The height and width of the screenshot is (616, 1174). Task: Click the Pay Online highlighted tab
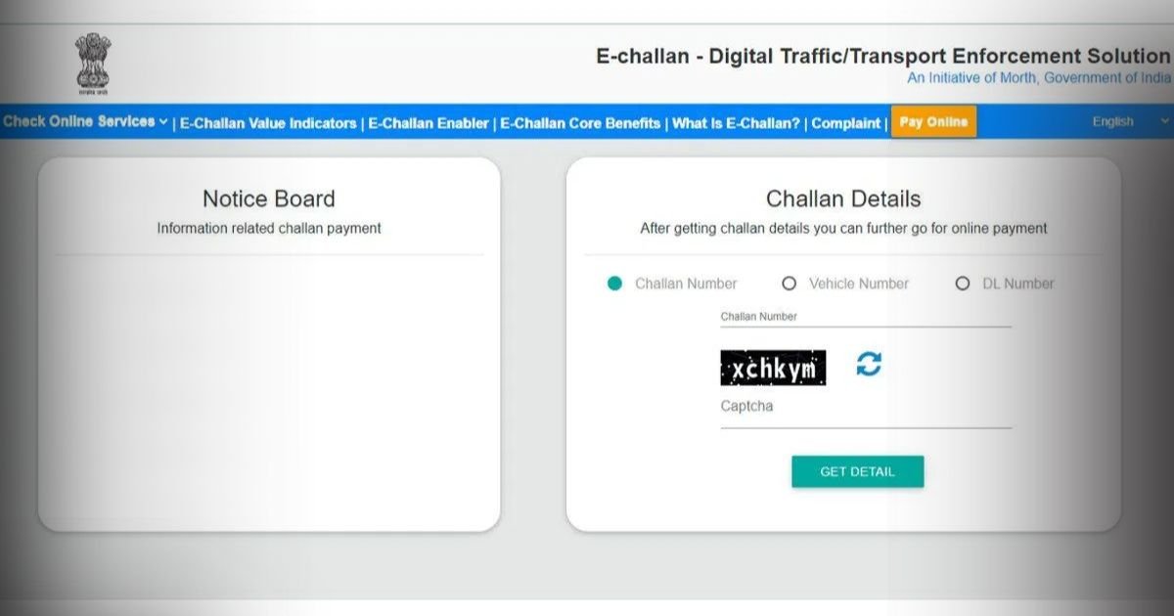(x=933, y=121)
